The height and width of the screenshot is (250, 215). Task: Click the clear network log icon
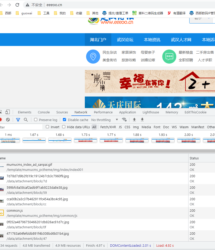click(8, 120)
